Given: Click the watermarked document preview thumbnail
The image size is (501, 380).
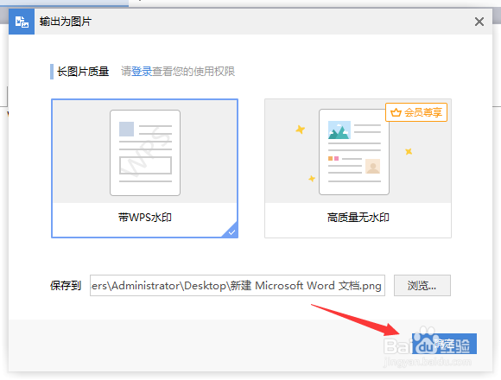Looking at the screenshot, I should coord(145,153).
